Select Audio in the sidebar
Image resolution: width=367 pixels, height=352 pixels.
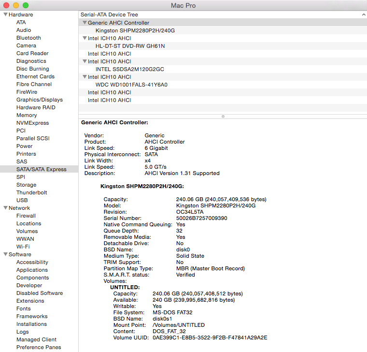click(24, 30)
